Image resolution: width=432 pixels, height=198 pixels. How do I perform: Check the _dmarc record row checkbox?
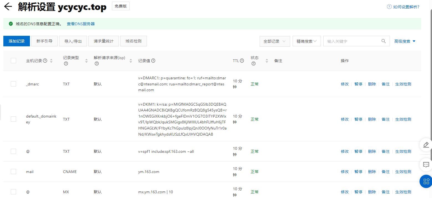(x=13, y=84)
